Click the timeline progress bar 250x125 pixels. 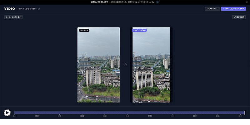[129, 113]
